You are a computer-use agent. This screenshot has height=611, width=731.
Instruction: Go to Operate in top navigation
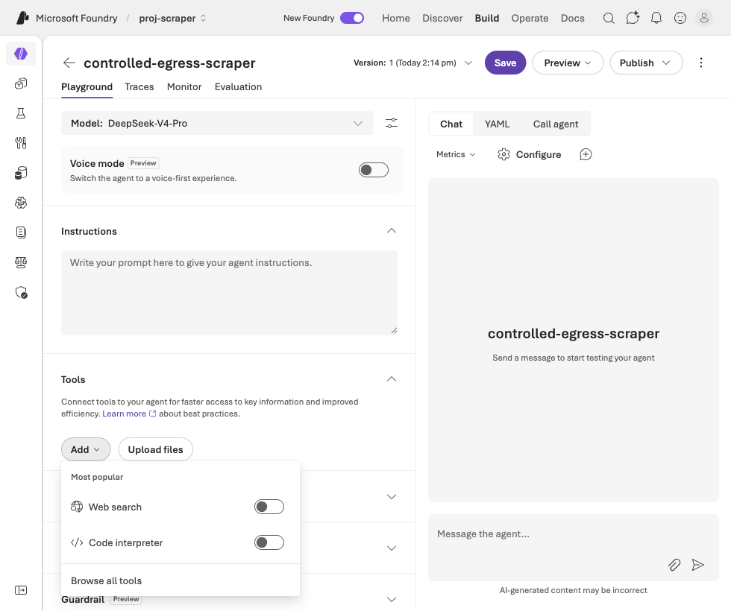click(530, 18)
